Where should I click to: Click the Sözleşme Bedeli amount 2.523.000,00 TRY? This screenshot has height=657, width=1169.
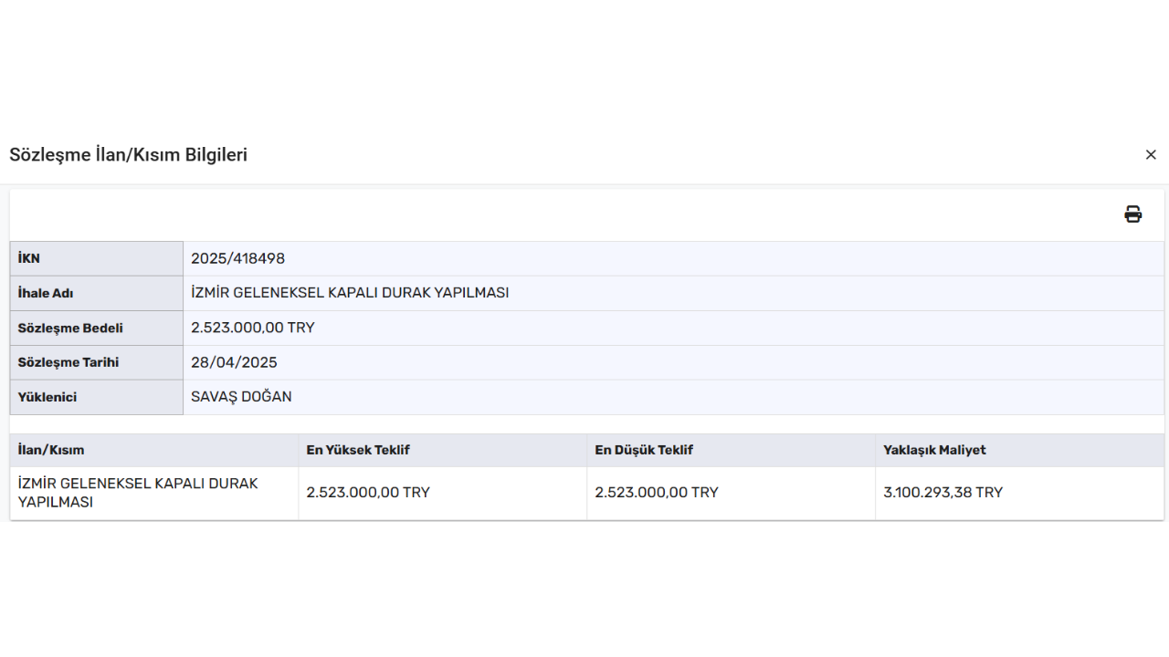pyautogui.click(x=253, y=328)
